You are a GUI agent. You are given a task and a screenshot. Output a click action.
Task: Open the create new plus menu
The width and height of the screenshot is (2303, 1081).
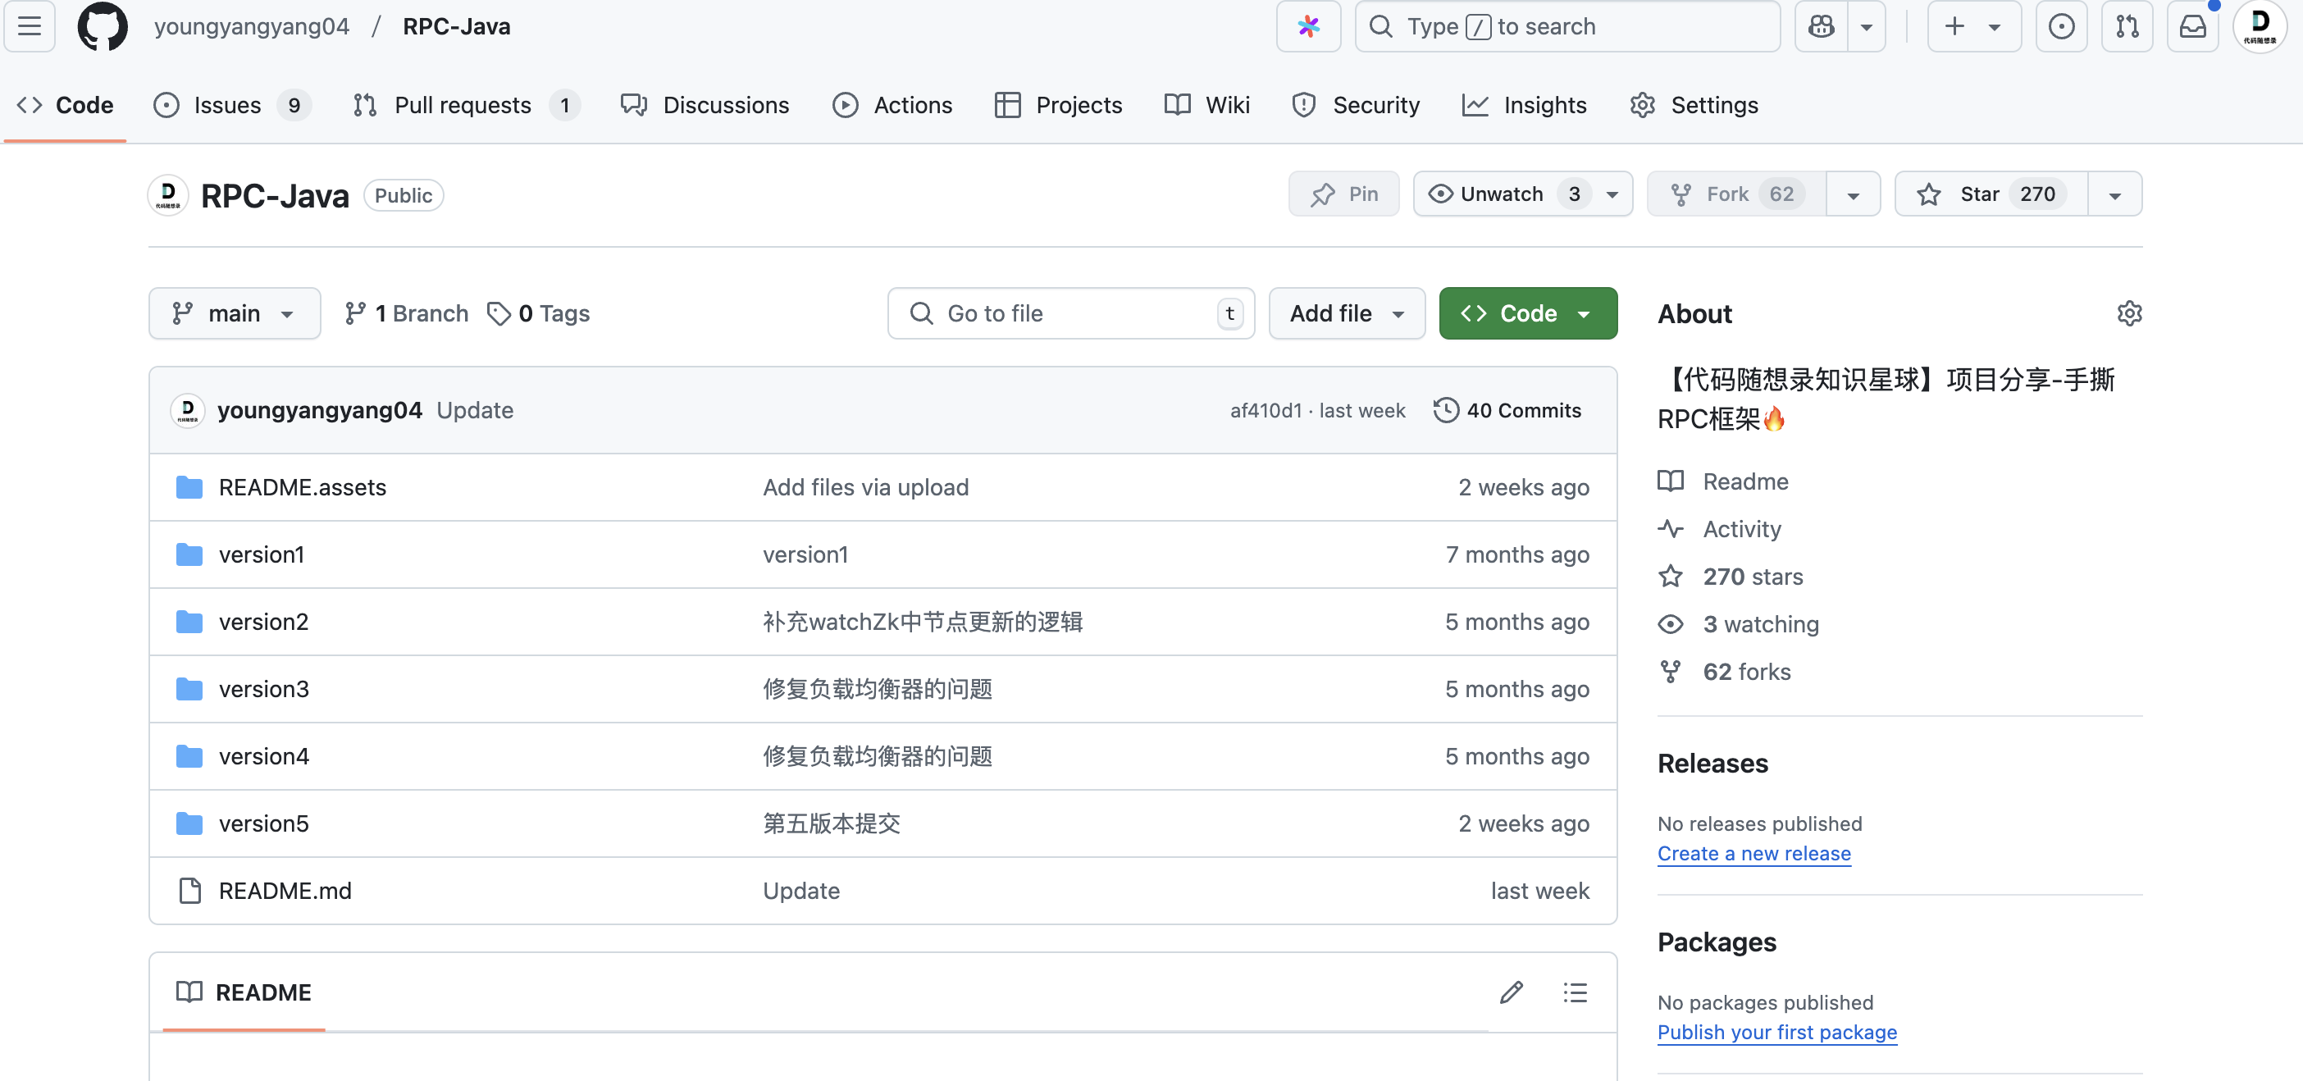[x=1973, y=27]
